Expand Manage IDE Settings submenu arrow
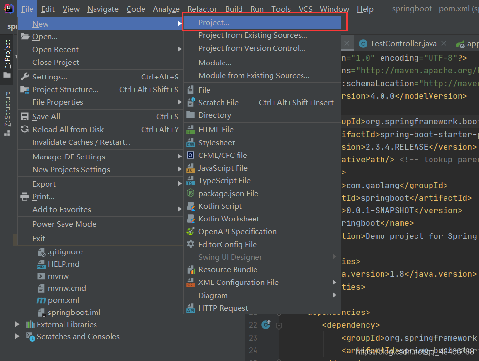Screen dimensions: 479x361 click(x=180, y=157)
